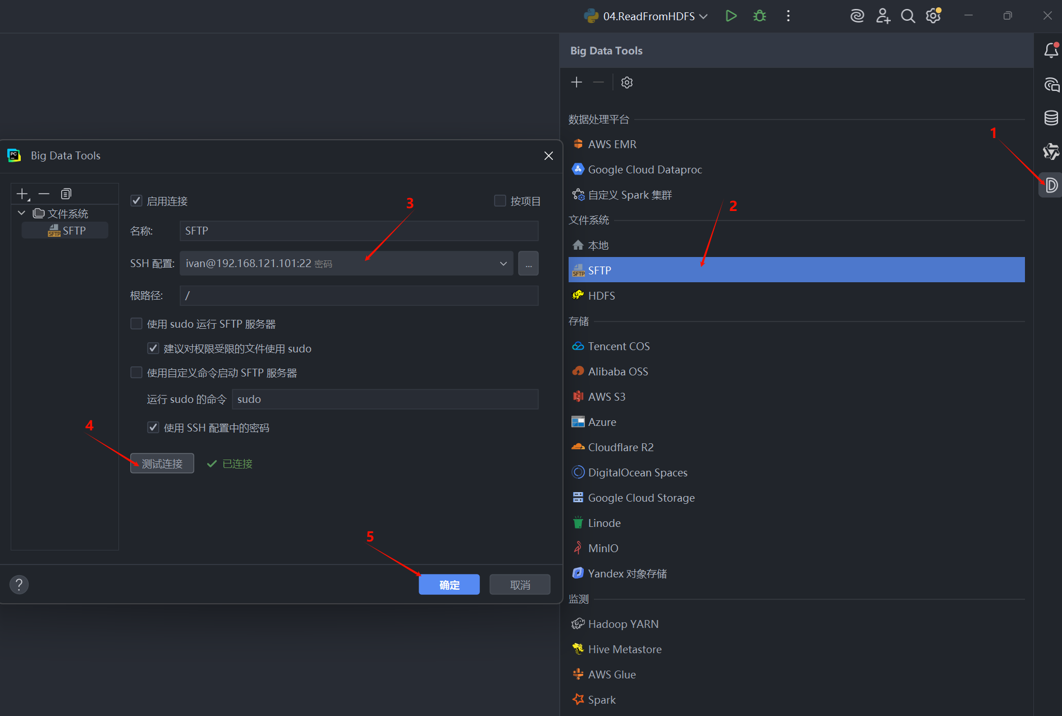The image size is (1062, 716).
Task: Open the AI chat tool window icon
Action: 1051,85
